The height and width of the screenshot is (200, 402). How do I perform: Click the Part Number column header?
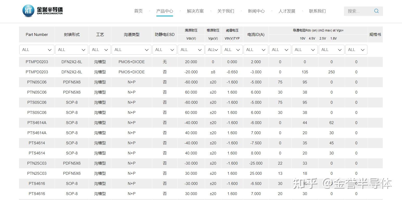(37, 34)
